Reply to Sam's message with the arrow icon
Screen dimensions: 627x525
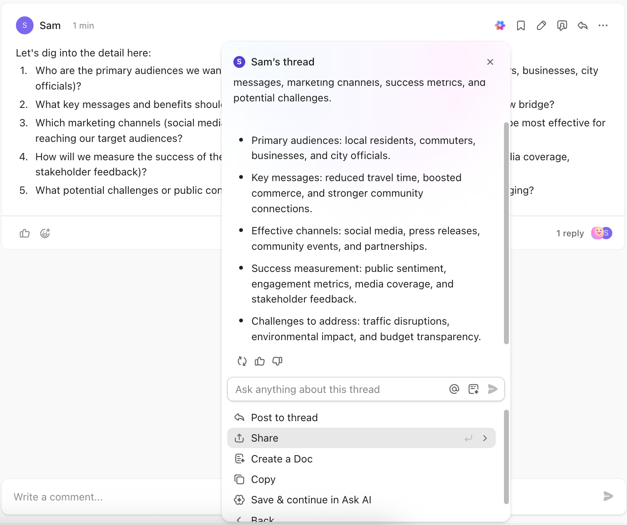click(x=582, y=25)
